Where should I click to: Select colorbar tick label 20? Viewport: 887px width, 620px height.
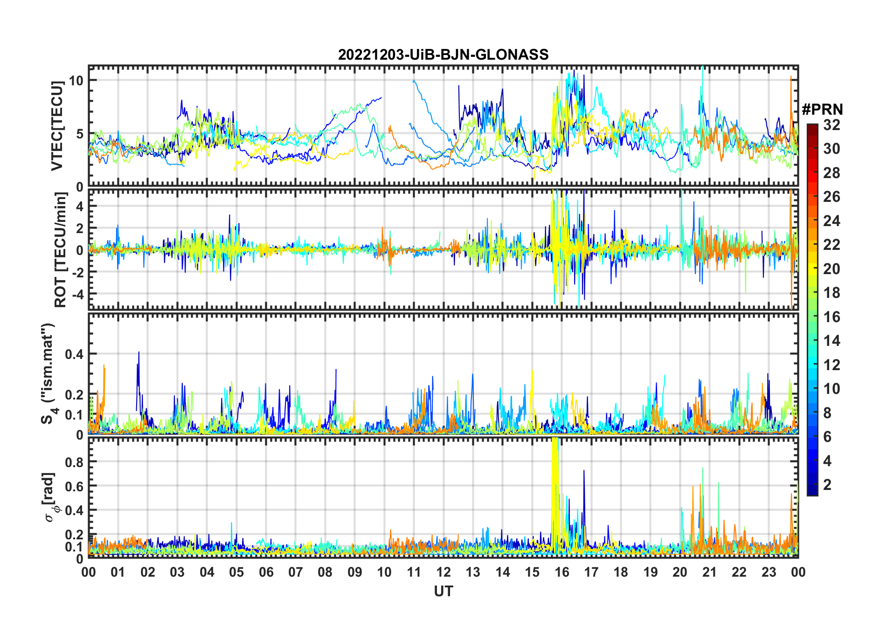(832, 269)
